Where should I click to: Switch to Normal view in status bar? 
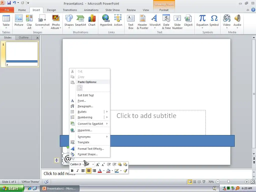coord(190,182)
